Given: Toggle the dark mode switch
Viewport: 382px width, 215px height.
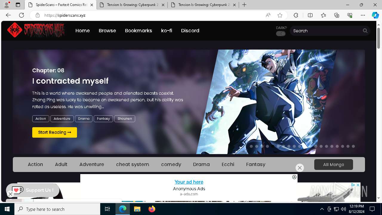Looking at the screenshot, I should tap(281, 34).
